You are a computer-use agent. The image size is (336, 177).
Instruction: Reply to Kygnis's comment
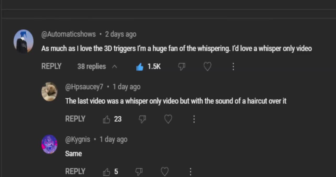pos(75,171)
